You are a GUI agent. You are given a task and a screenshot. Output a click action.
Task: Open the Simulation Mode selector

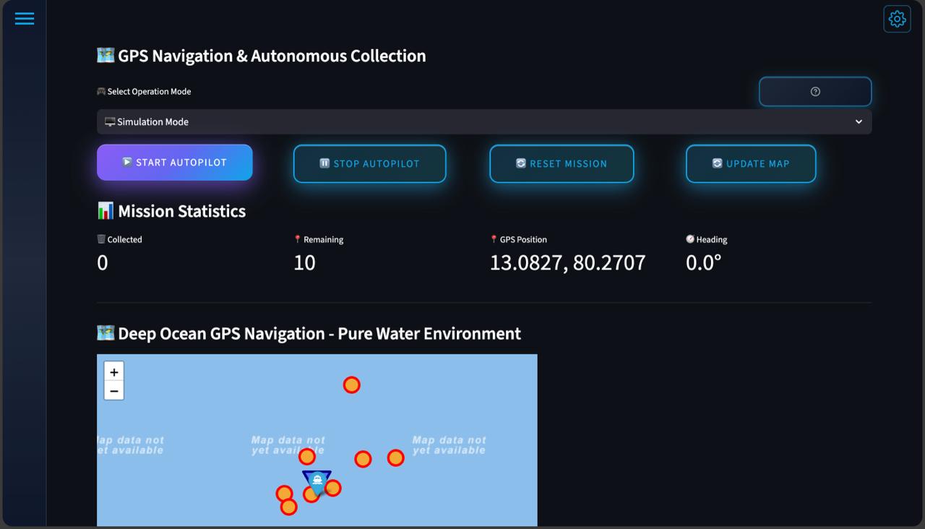(484, 122)
